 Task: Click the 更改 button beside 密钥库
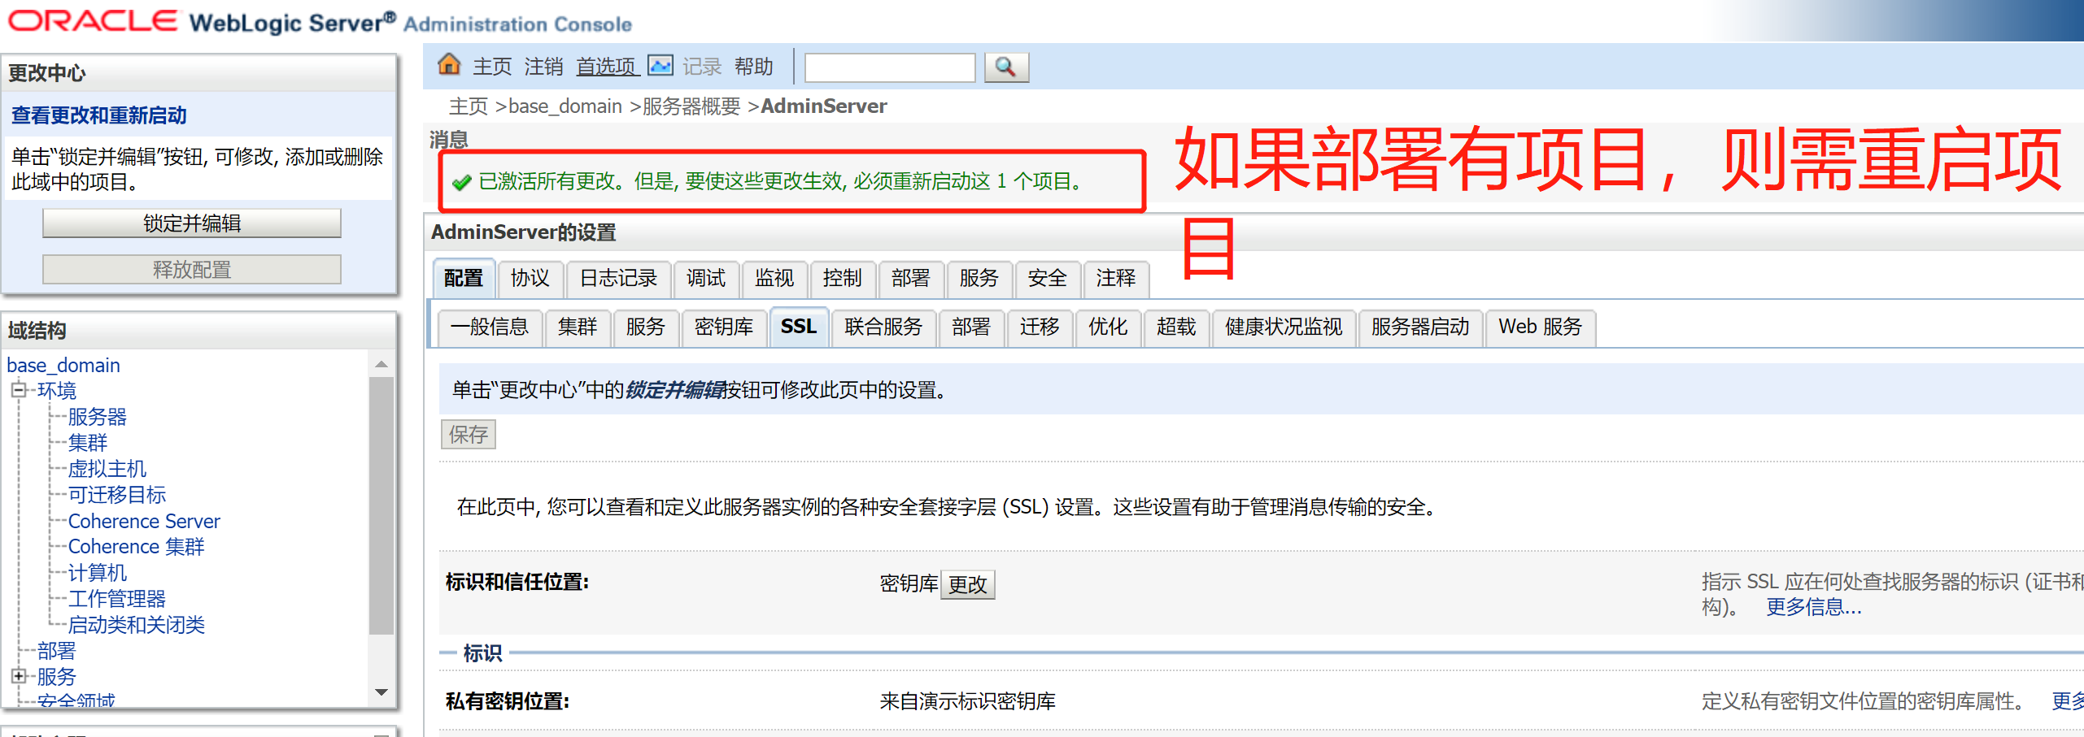pyautogui.click(x=967, y=584)
